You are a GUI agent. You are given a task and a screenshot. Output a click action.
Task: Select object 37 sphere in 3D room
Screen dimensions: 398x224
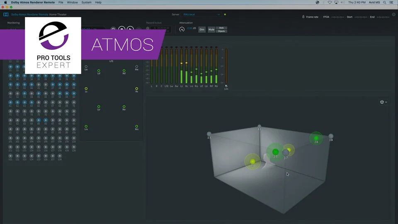point(286,153)
